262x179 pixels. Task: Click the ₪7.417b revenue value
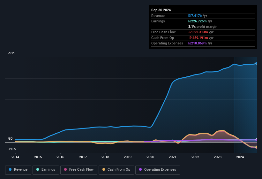[x=195, y=16]
